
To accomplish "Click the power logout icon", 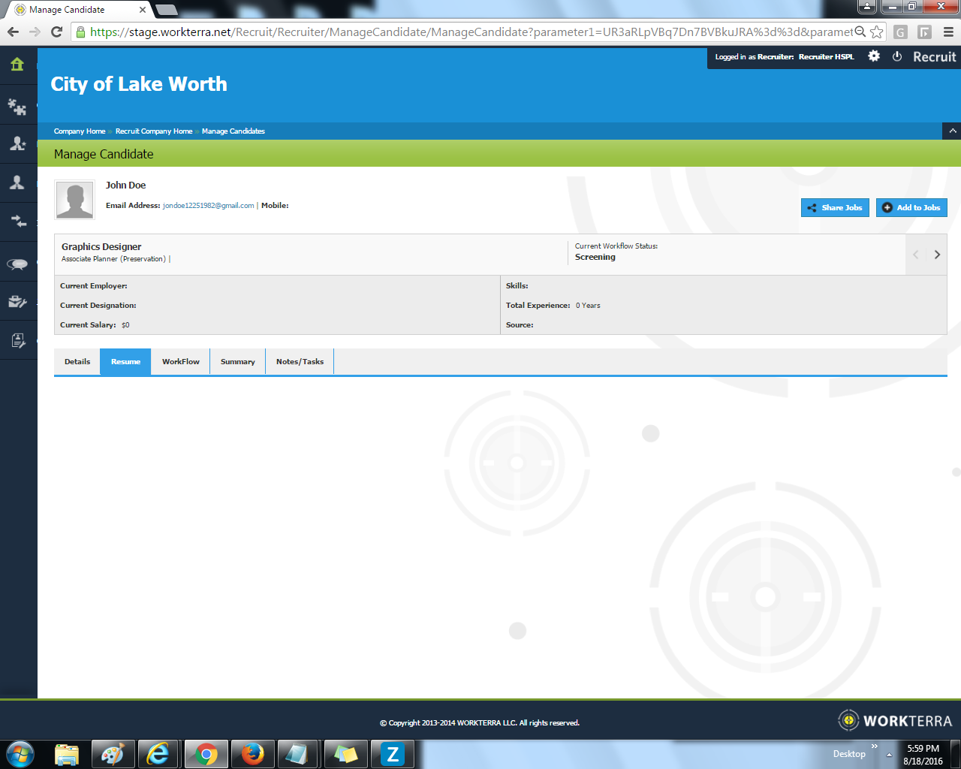I will (897, 56).
